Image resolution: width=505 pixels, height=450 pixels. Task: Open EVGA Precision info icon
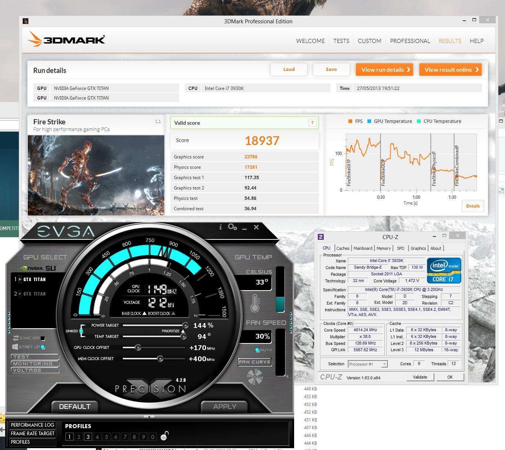click(221, 227)
